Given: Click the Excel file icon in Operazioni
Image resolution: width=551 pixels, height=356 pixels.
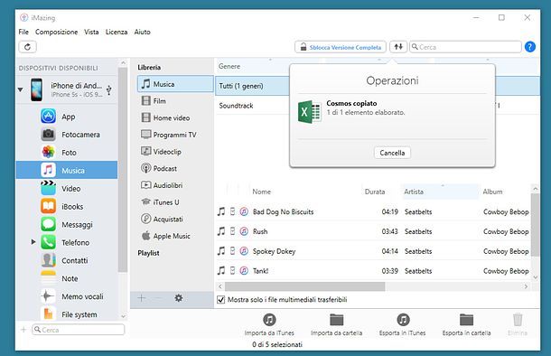Looking at the screenshot, I should pos(309,112).
